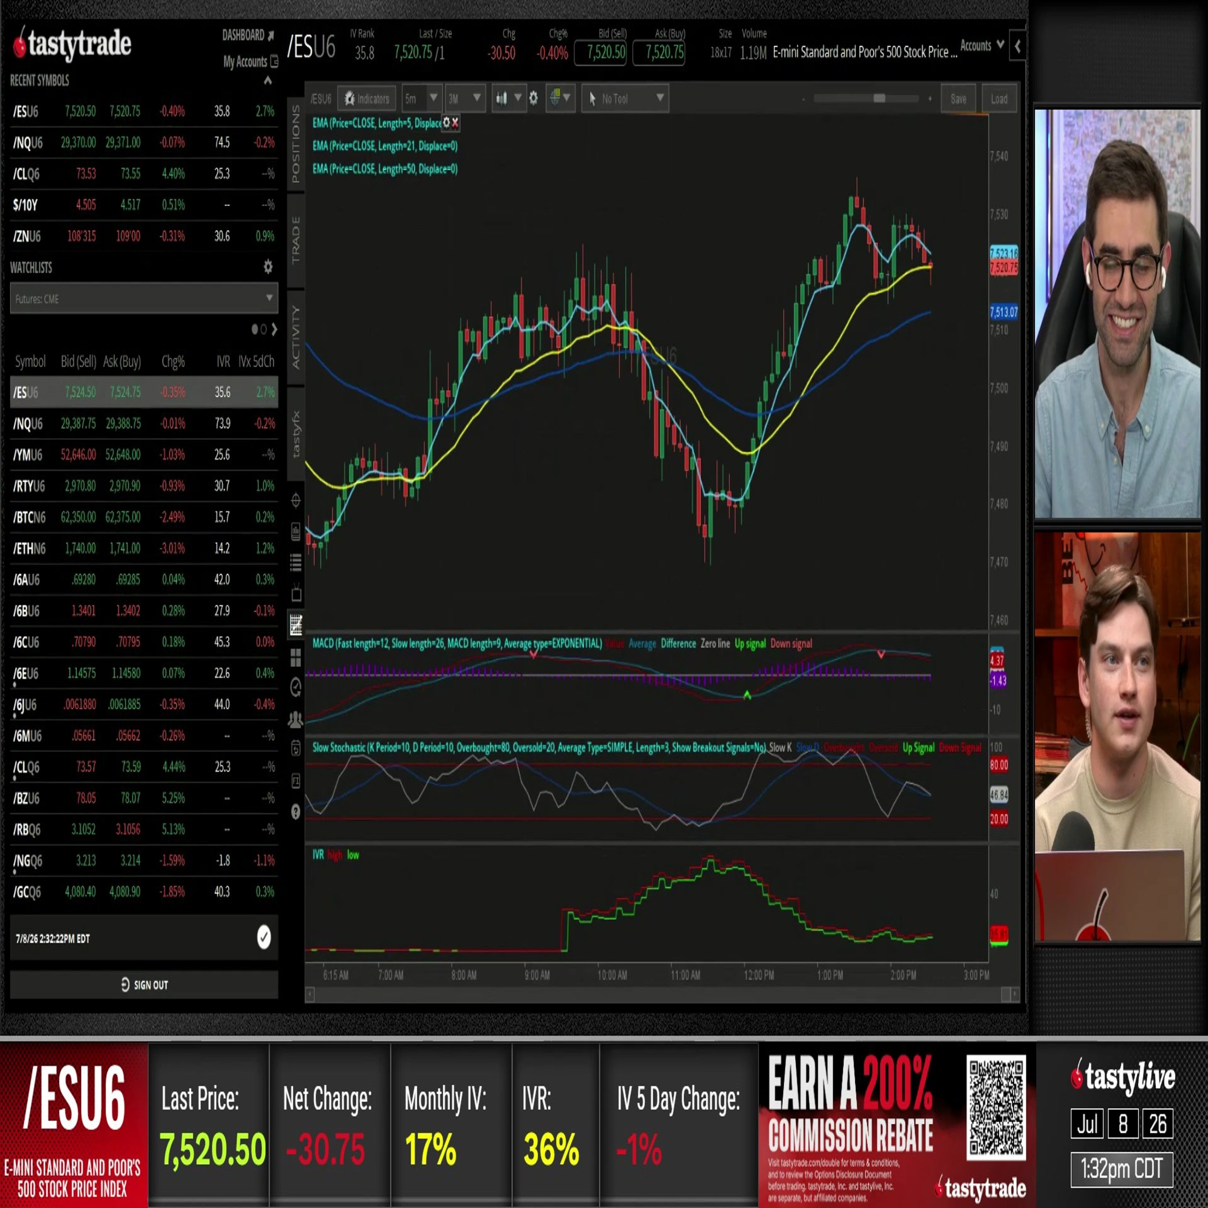This screenshot has height=1208, width=1208.
Task: Select the active chart grid sidebar icon
Action: [296, 625]
